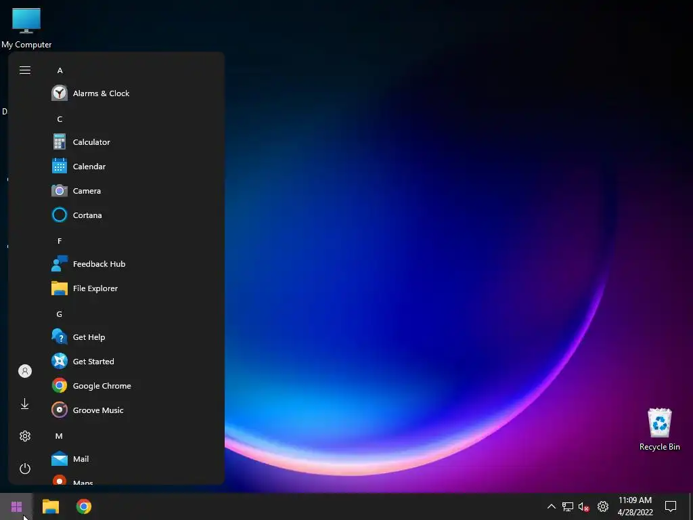Image resolution: width=693 pixels, height=520 pixels.
Task: Click the muted volume tray icon
Action: pyautogui.click(x=584, y=506)
